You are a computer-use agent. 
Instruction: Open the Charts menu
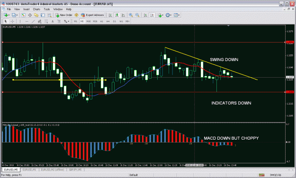[36, 9]
